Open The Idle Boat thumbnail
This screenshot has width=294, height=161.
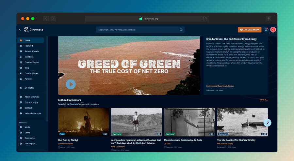(242, 122)
